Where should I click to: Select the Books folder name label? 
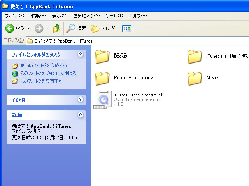click(x=120, y=56)
